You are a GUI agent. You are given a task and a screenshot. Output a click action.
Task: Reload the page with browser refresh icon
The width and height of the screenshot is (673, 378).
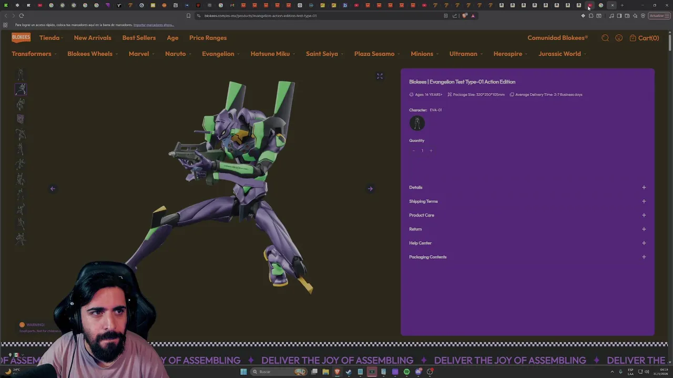click(22, 16)
